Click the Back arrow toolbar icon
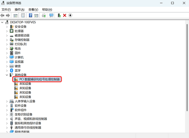 (3, 15)
